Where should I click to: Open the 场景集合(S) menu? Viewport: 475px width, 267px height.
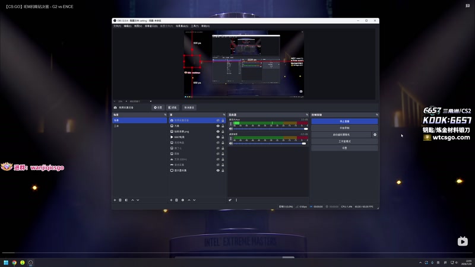point(182,26)
